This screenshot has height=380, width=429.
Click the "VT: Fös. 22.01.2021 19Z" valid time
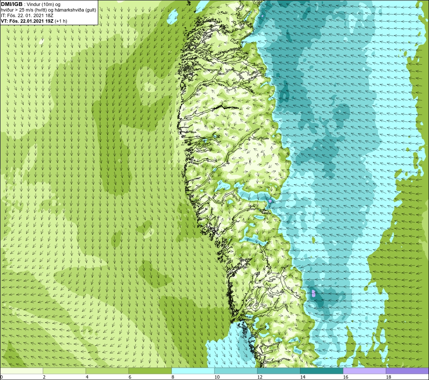[x=27, y=21]
